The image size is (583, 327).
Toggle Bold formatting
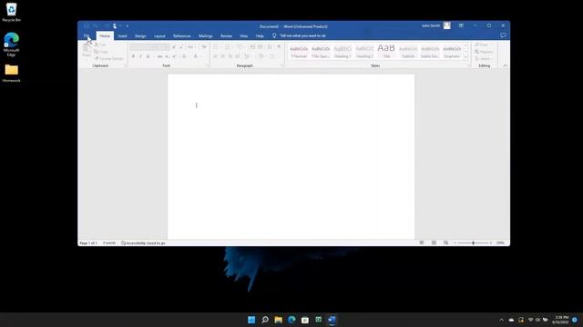click(x=133, y=56)
